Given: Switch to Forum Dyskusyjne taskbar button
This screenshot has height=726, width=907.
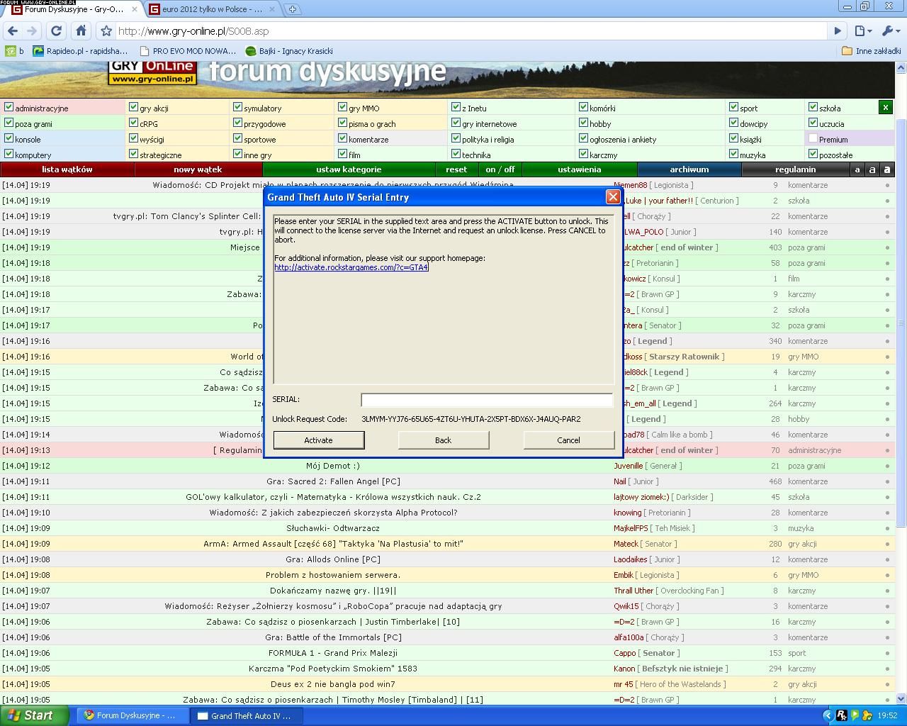Looking at the screenshot, I should (x=131, y=715).
